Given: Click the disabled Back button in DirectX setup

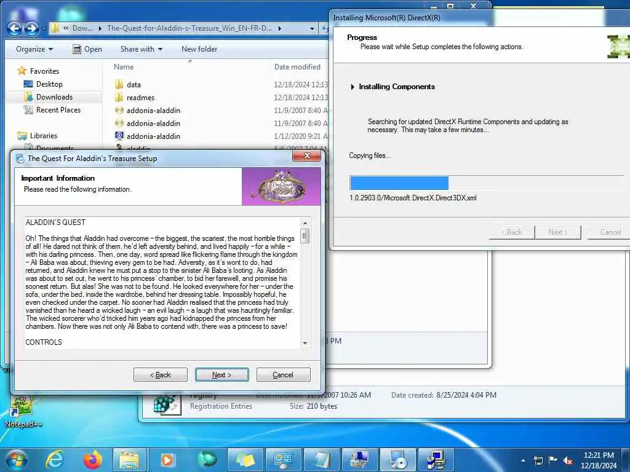Looking at the screenshot, I should click(511, 232).
